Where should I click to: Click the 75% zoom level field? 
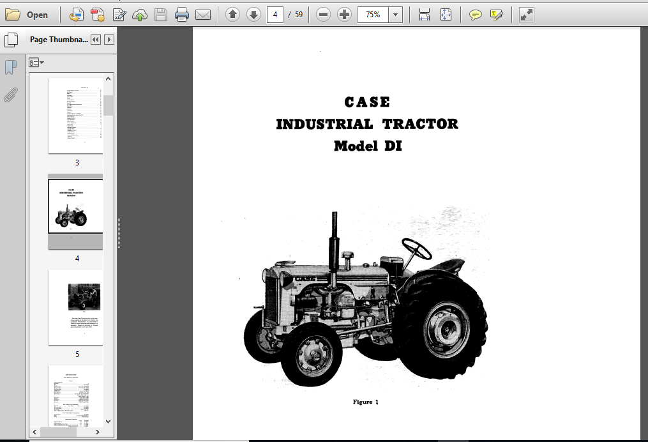click(x=373, y=15)
